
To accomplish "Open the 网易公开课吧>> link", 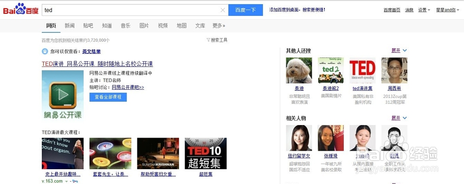I will tap(128, 87).
